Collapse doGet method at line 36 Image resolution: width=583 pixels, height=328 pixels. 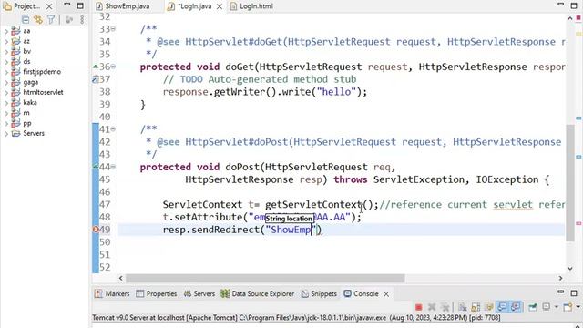pos(113,67)
